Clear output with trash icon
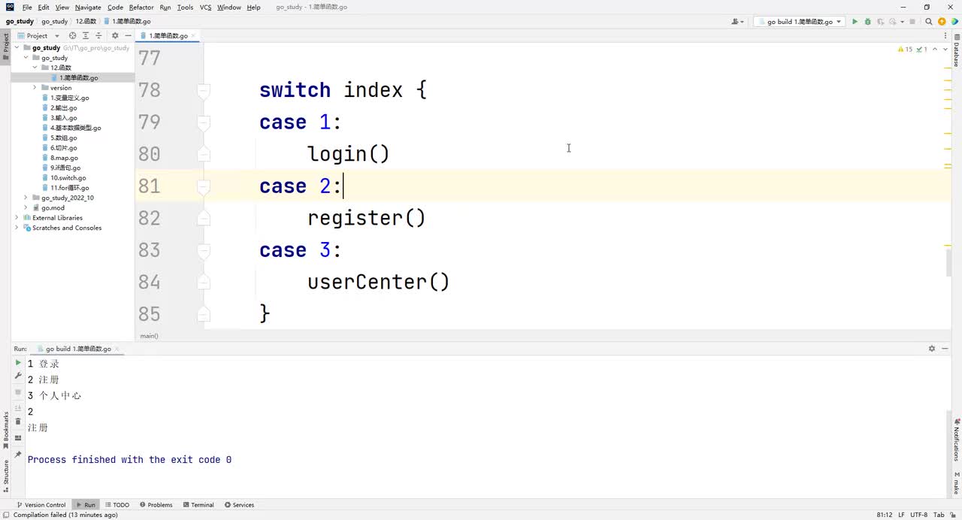 click(18, 422)
